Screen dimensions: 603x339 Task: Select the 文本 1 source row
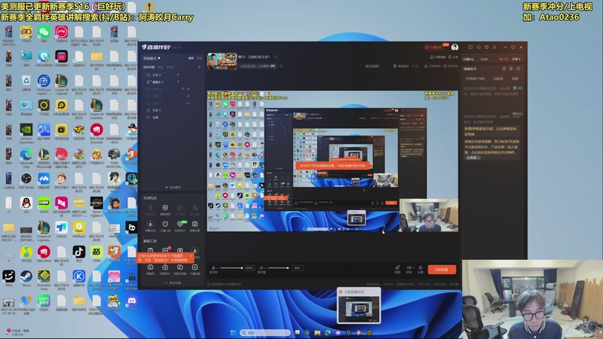(x=173, y=110)
